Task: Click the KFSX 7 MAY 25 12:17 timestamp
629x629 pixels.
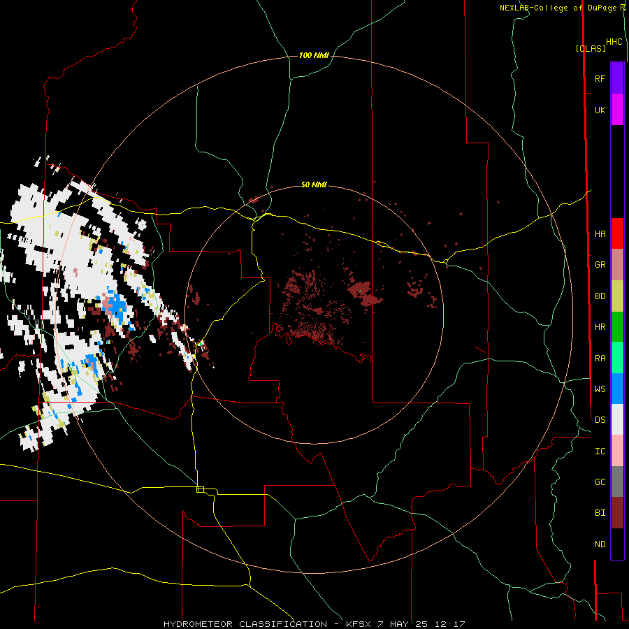Action: coord(405,624)
